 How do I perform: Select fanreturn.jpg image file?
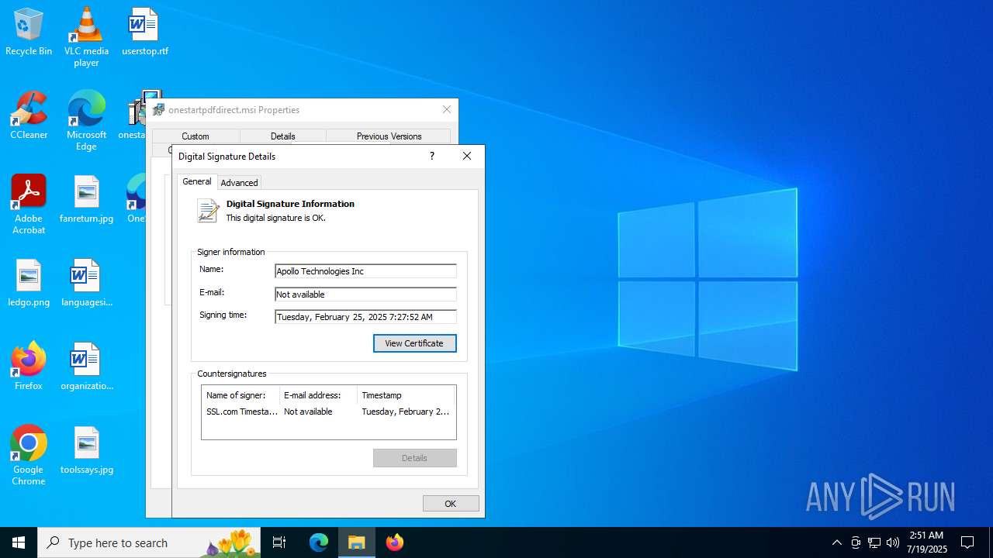point(86,199)
